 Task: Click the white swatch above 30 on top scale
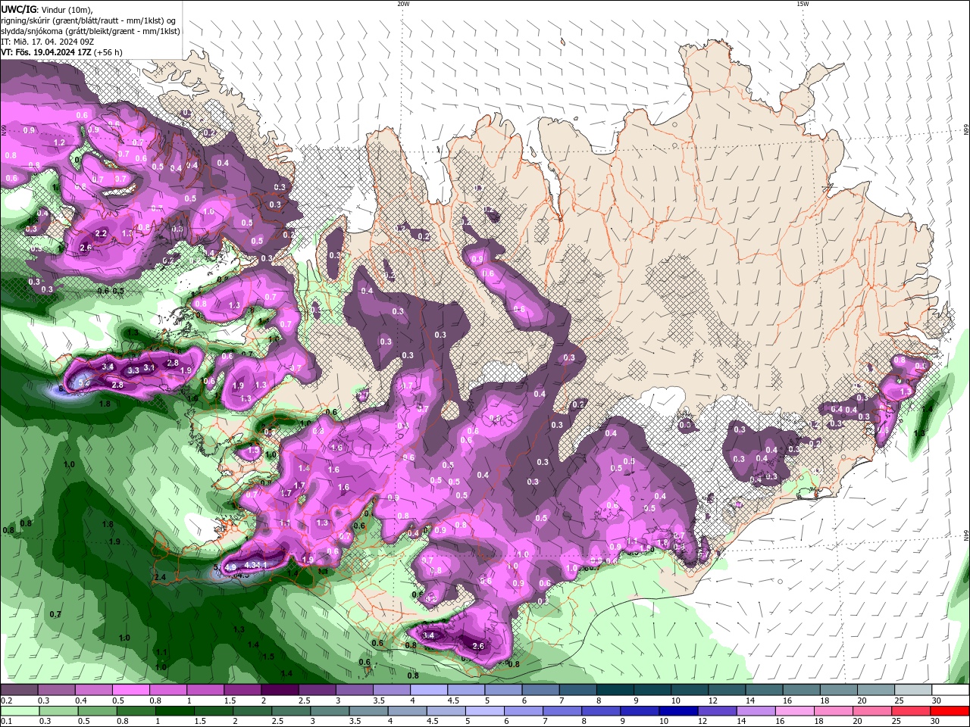pyautogui.click(x=950, y=690)
